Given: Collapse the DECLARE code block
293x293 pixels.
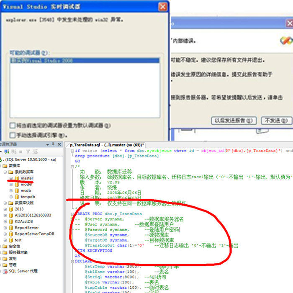Looking at the screenshot, I should click(x=72, y=262).
